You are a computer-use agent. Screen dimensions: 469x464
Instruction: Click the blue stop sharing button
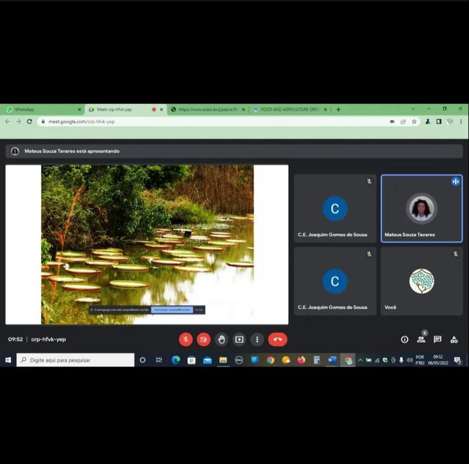[x=171, y=310]
